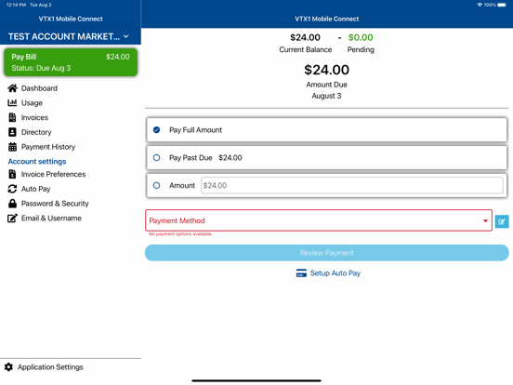Click the Password & Security lock icon
The width and height of the screenshot is (513, 385).
tap(12, 204)
